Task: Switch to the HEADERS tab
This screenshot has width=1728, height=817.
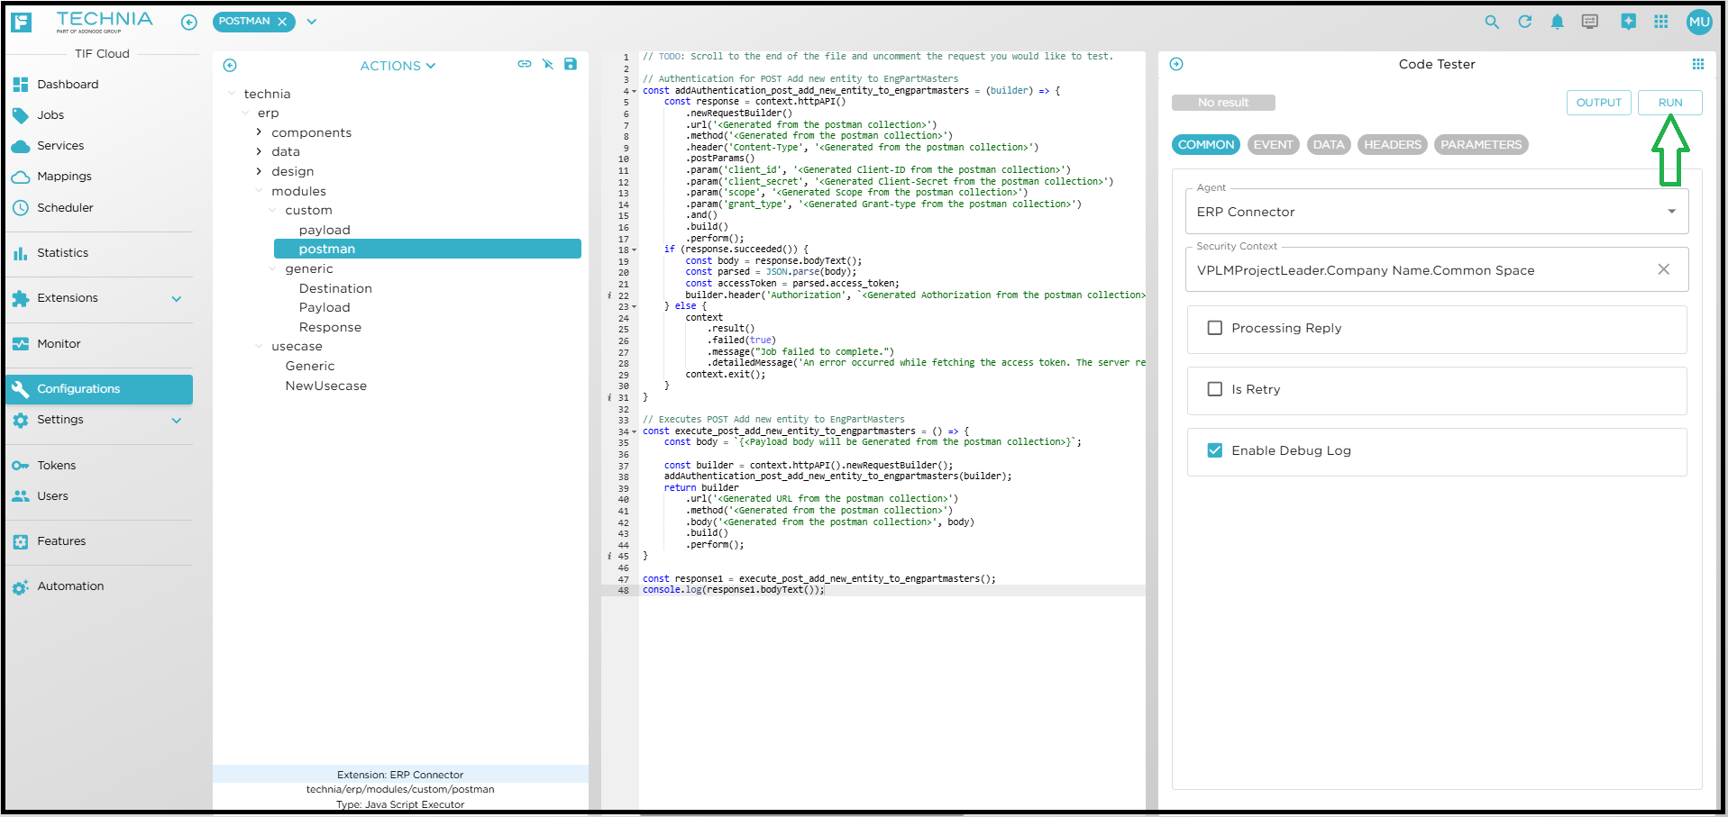Action: (x=1392, y=145)
